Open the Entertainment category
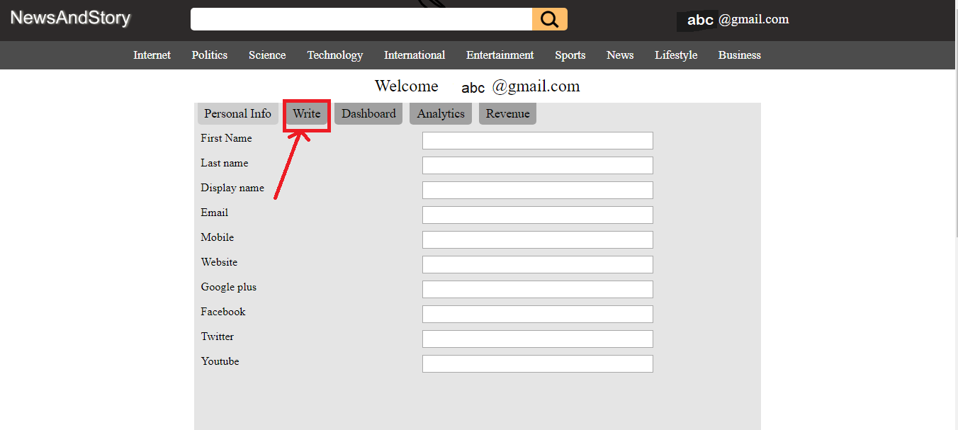 [500, 55]
